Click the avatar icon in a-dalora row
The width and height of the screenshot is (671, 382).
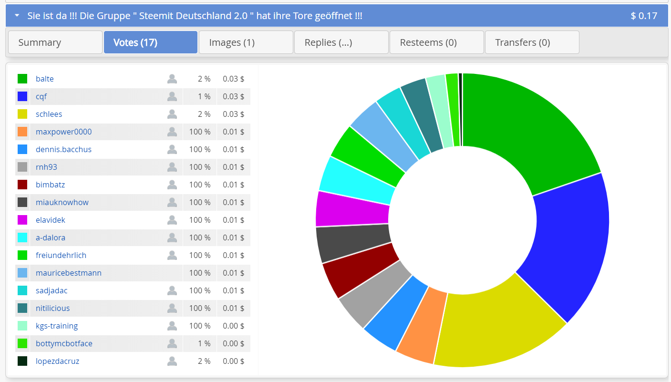tap(172, 237)
